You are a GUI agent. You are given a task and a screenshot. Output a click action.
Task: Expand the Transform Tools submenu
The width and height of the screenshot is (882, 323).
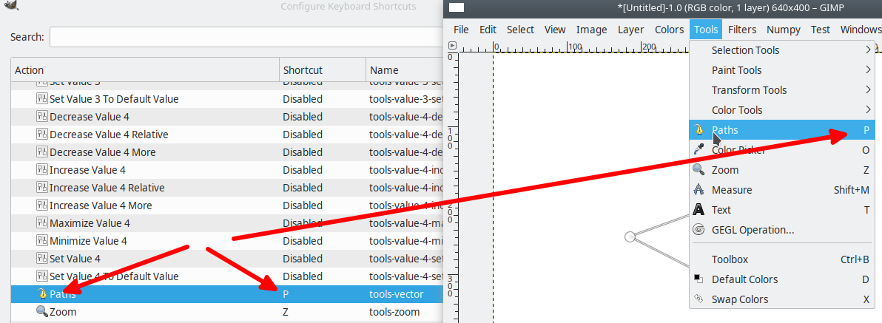[x=782, y=90]
